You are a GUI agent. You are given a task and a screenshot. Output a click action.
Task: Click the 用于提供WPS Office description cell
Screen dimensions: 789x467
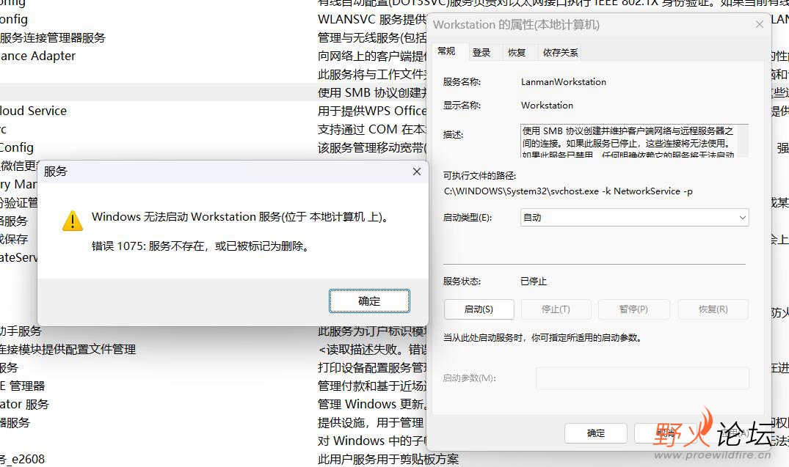click(x=372, y=111)
